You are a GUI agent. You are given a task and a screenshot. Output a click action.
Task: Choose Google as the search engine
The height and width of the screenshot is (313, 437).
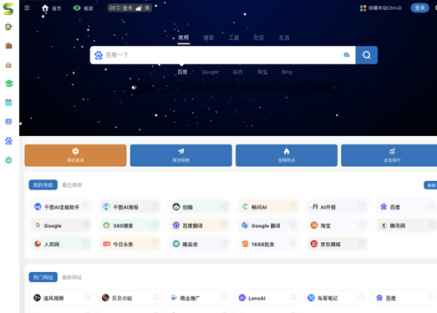[210, 72]
